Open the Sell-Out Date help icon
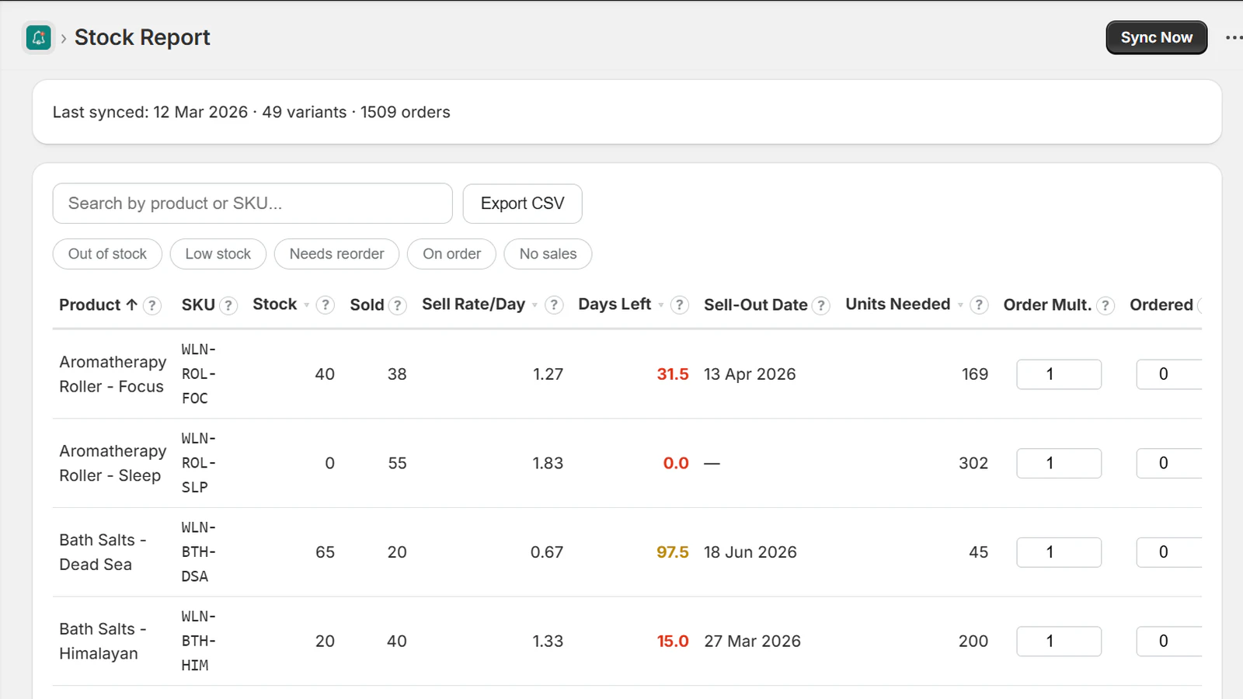The image size is (1243, 699). click(821, 305)
